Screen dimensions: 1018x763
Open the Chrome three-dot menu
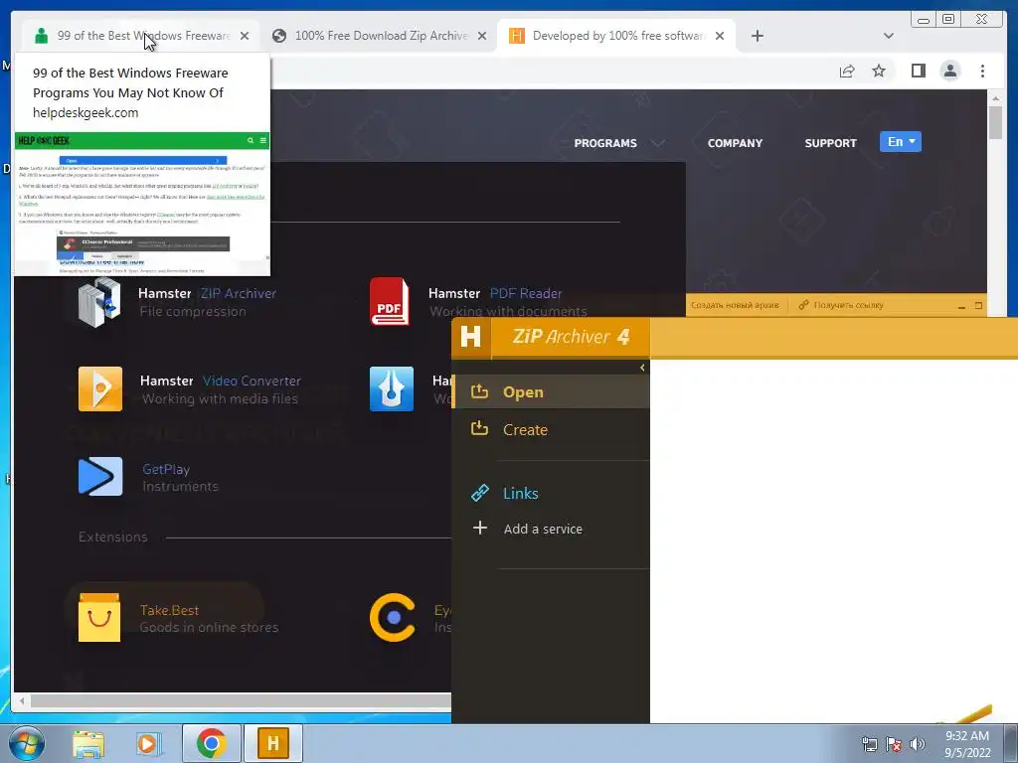(982, 71)
